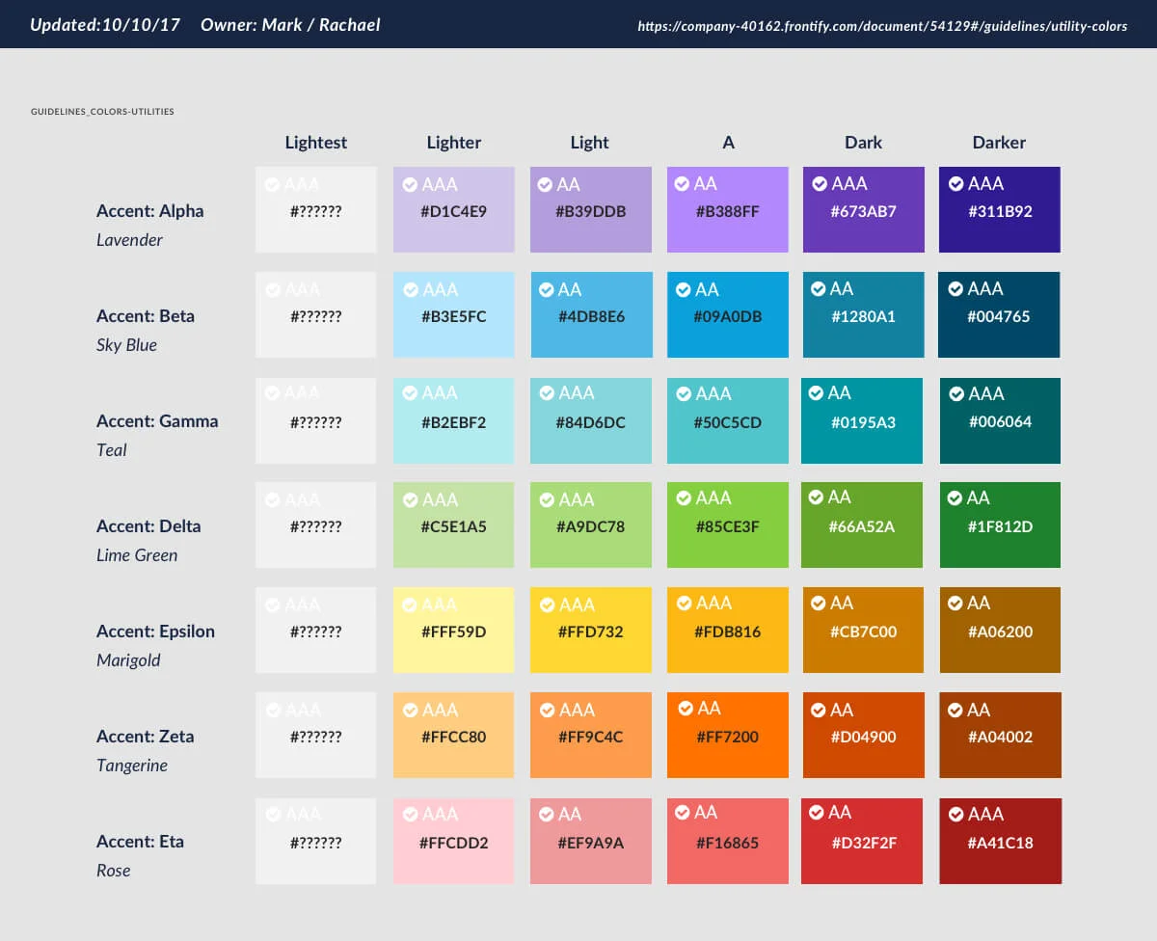The height and width of the screenshot is (941, 1157).
Task: Select the #1280A1 Dark Sky Blue swatch
Action: point(863,314)
